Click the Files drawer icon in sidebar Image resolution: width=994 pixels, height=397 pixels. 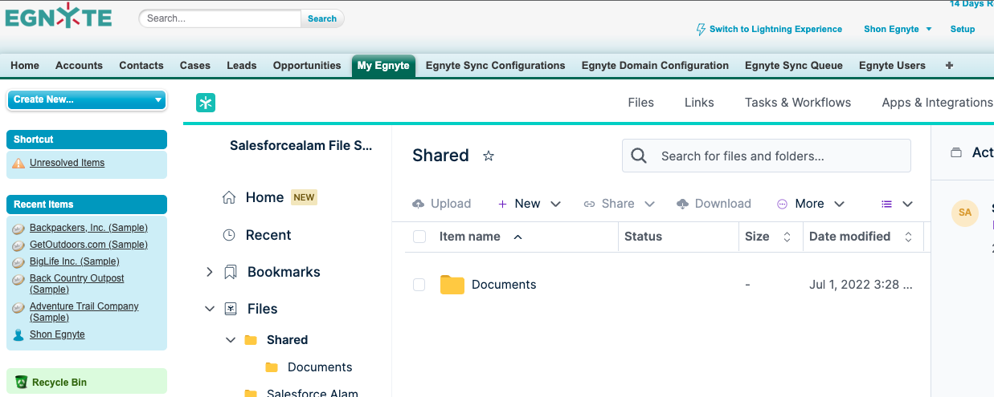click(x=231, y=309)
